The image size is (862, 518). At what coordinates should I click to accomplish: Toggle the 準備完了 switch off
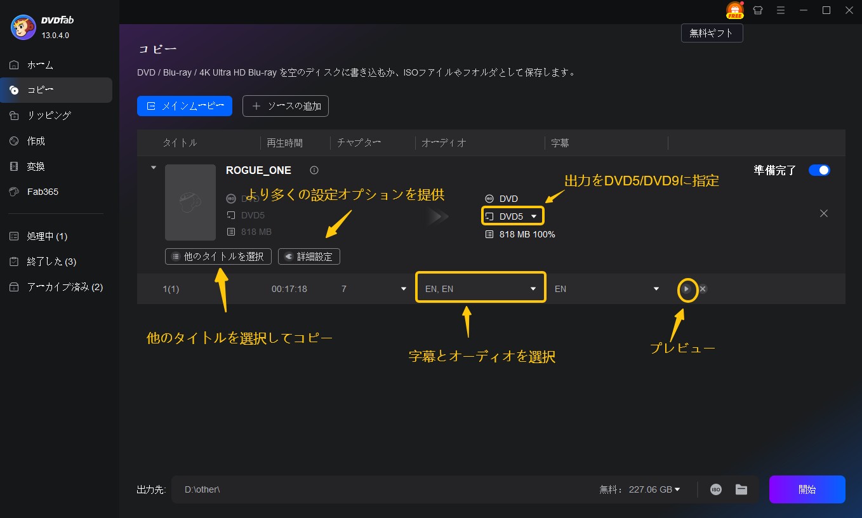[819, 170]
